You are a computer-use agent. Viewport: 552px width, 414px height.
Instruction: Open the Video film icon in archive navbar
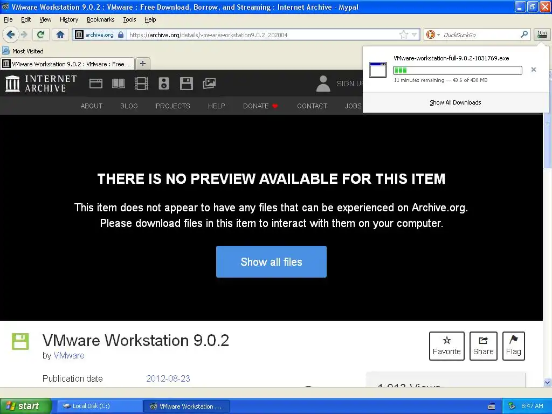pos(141,84)
